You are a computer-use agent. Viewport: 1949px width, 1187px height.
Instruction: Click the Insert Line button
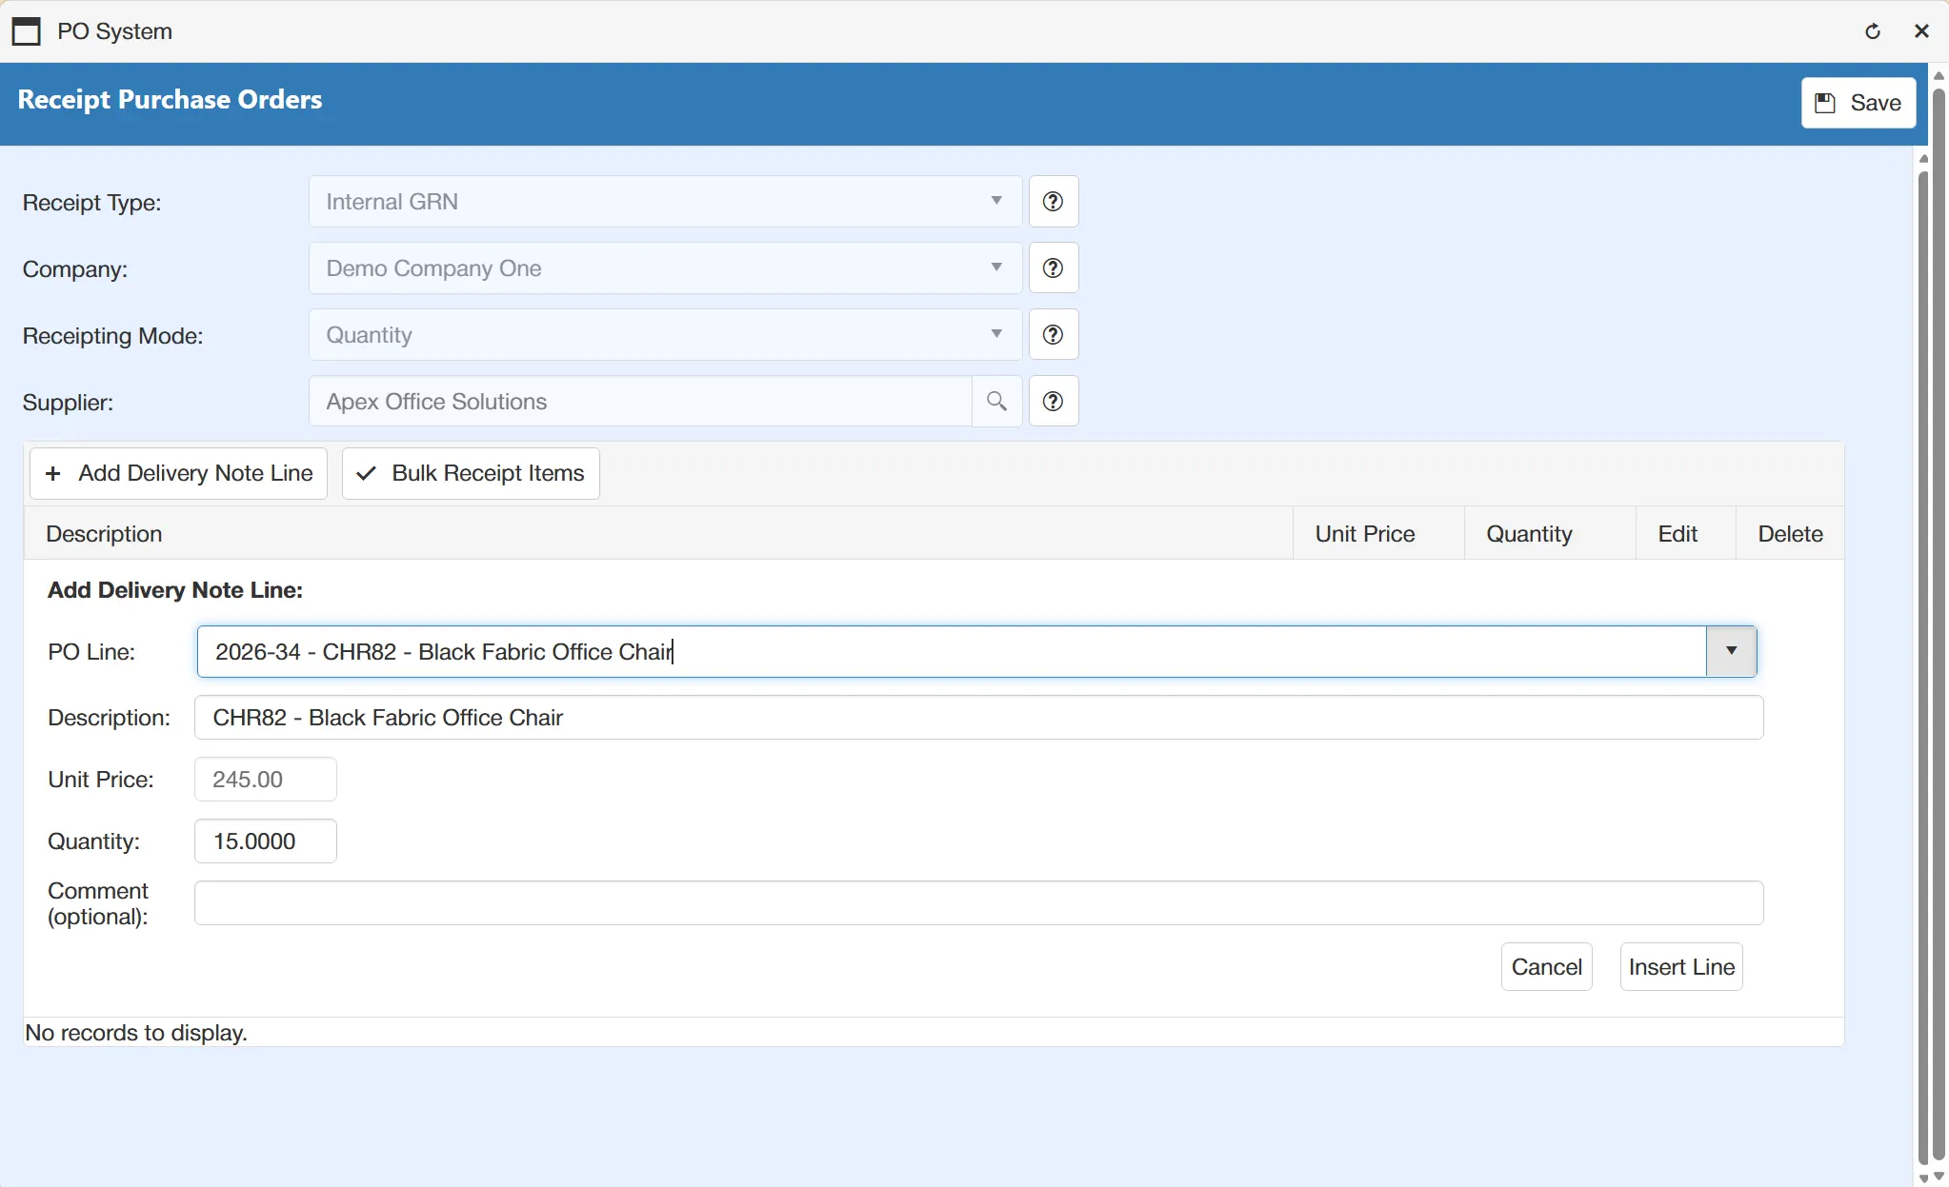1681,967
